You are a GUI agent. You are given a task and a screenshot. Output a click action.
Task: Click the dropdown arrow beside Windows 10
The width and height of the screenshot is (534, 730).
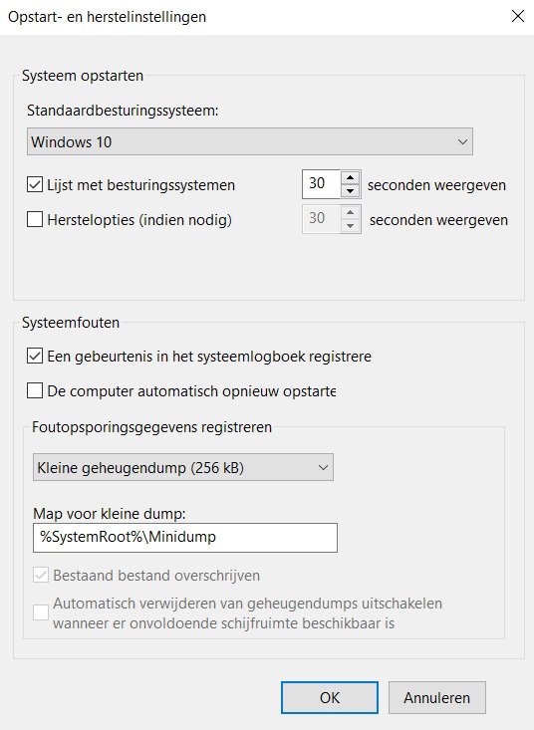(462, 141)
